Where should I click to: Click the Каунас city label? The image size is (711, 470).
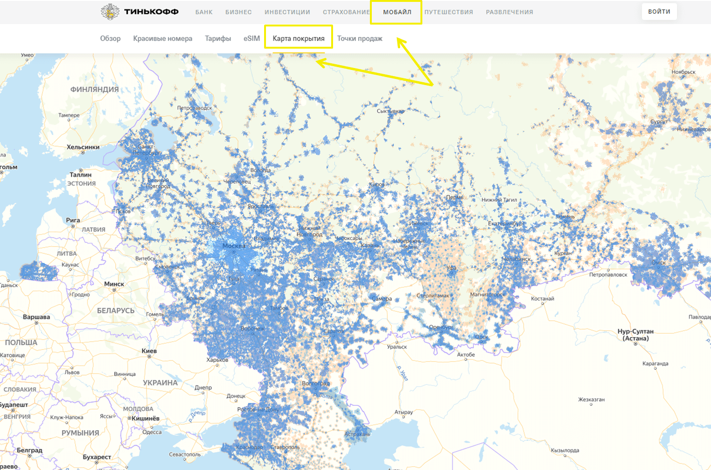click(70, 265)
